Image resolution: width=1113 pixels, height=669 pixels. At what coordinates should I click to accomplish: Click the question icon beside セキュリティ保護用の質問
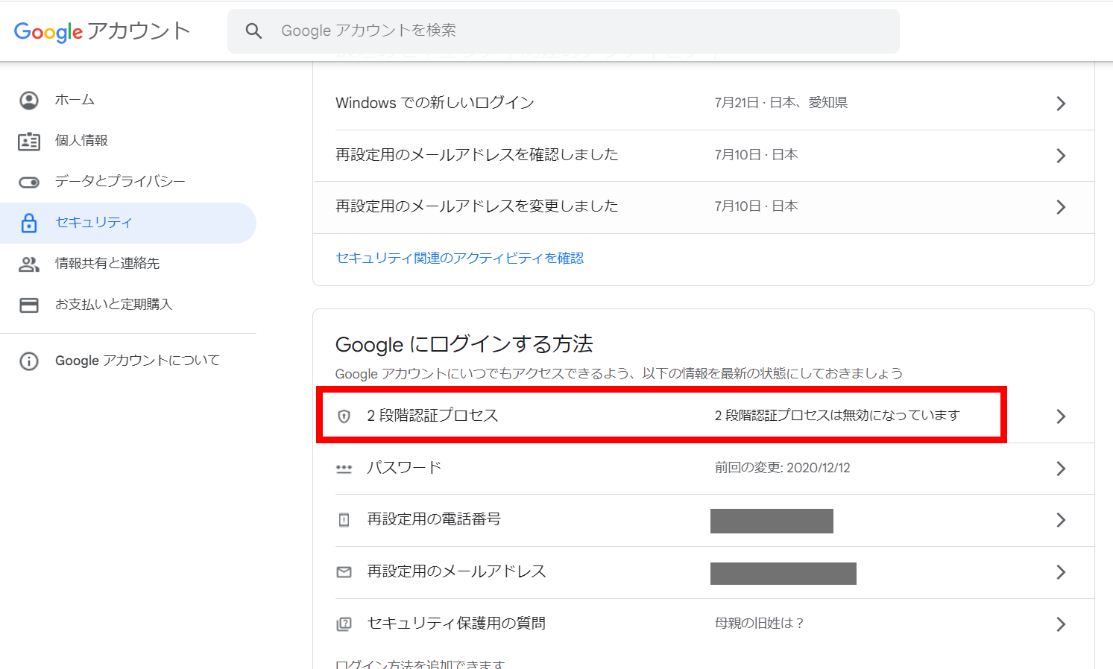[344, 624]
